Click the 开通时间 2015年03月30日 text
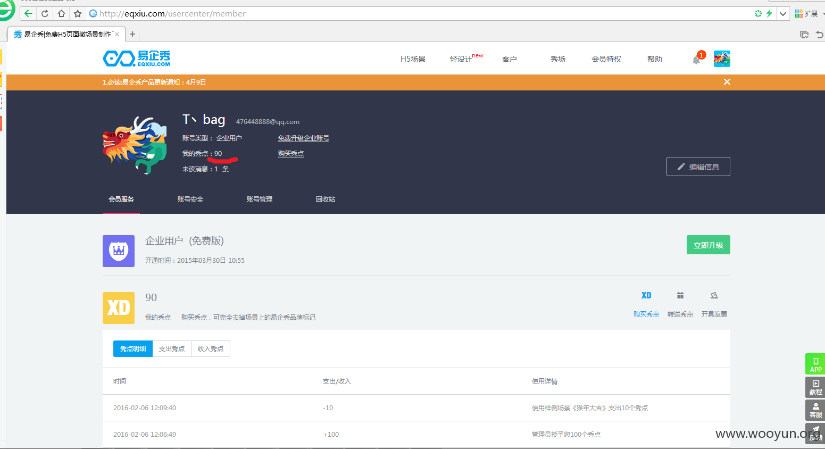This screenshot has height=449, width=825. (195, 261)
